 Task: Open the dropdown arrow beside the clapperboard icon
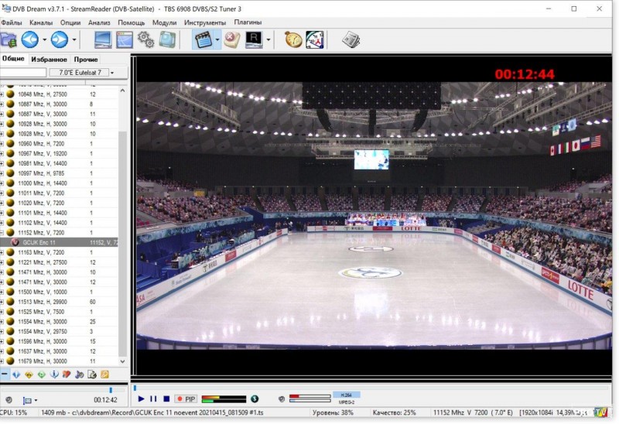point(217,39)
